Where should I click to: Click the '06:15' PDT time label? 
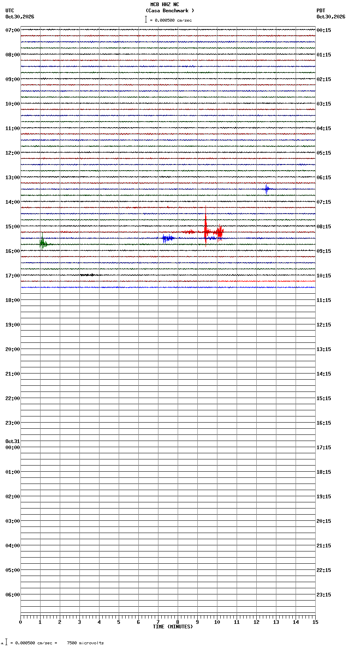coord(324,178)
